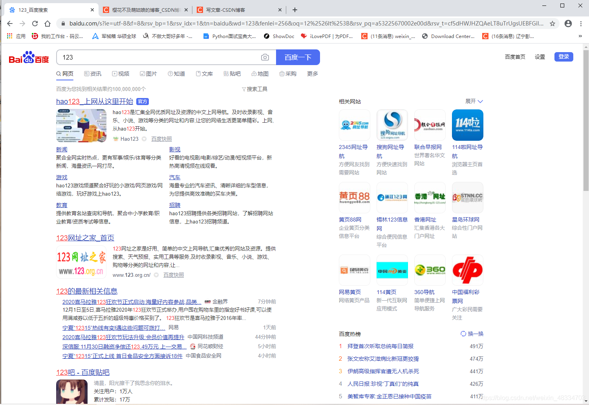Reload the current Baidu page
This screenshot has width=589, height=405.
(x=35, y=24)
